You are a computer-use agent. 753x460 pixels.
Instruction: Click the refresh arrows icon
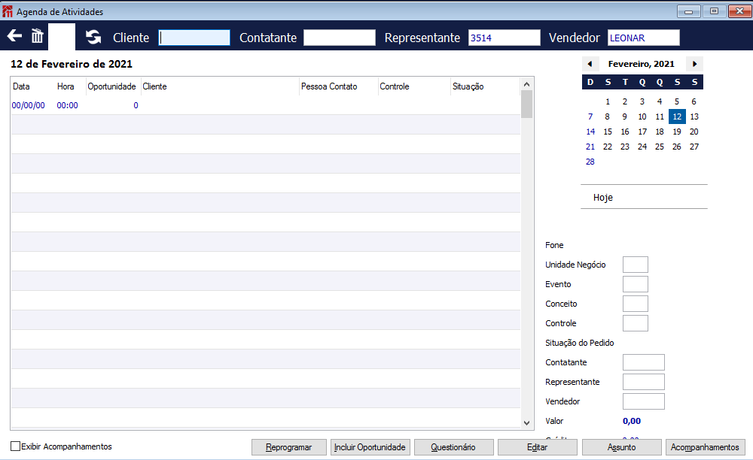[93, 37]
